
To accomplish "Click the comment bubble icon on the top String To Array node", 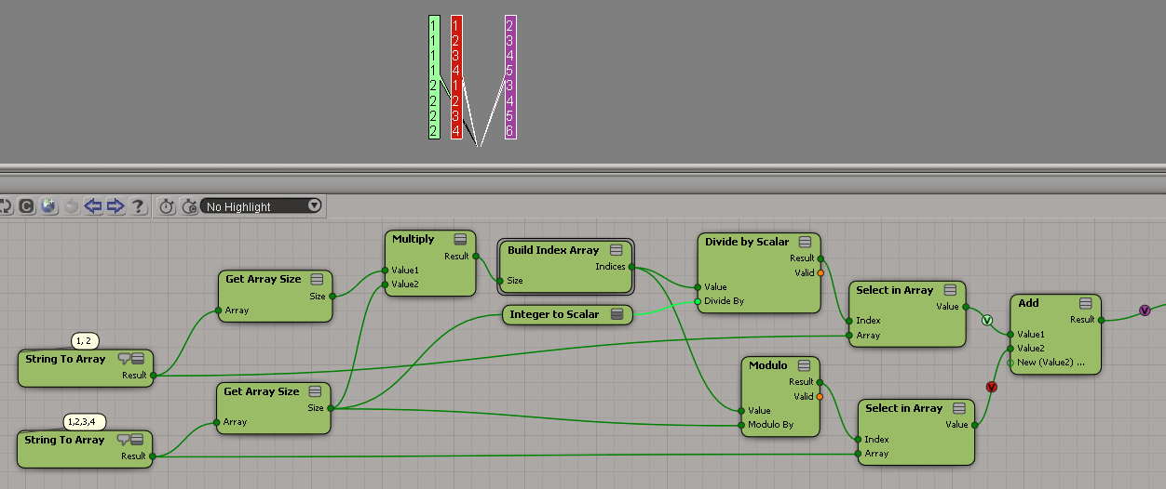I will (x=124, y=359).
